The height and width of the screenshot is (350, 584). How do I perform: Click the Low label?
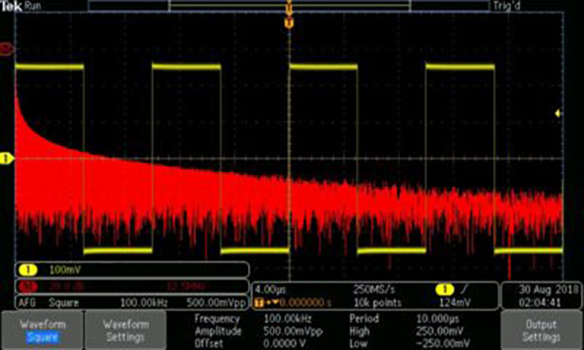point(358,344)
